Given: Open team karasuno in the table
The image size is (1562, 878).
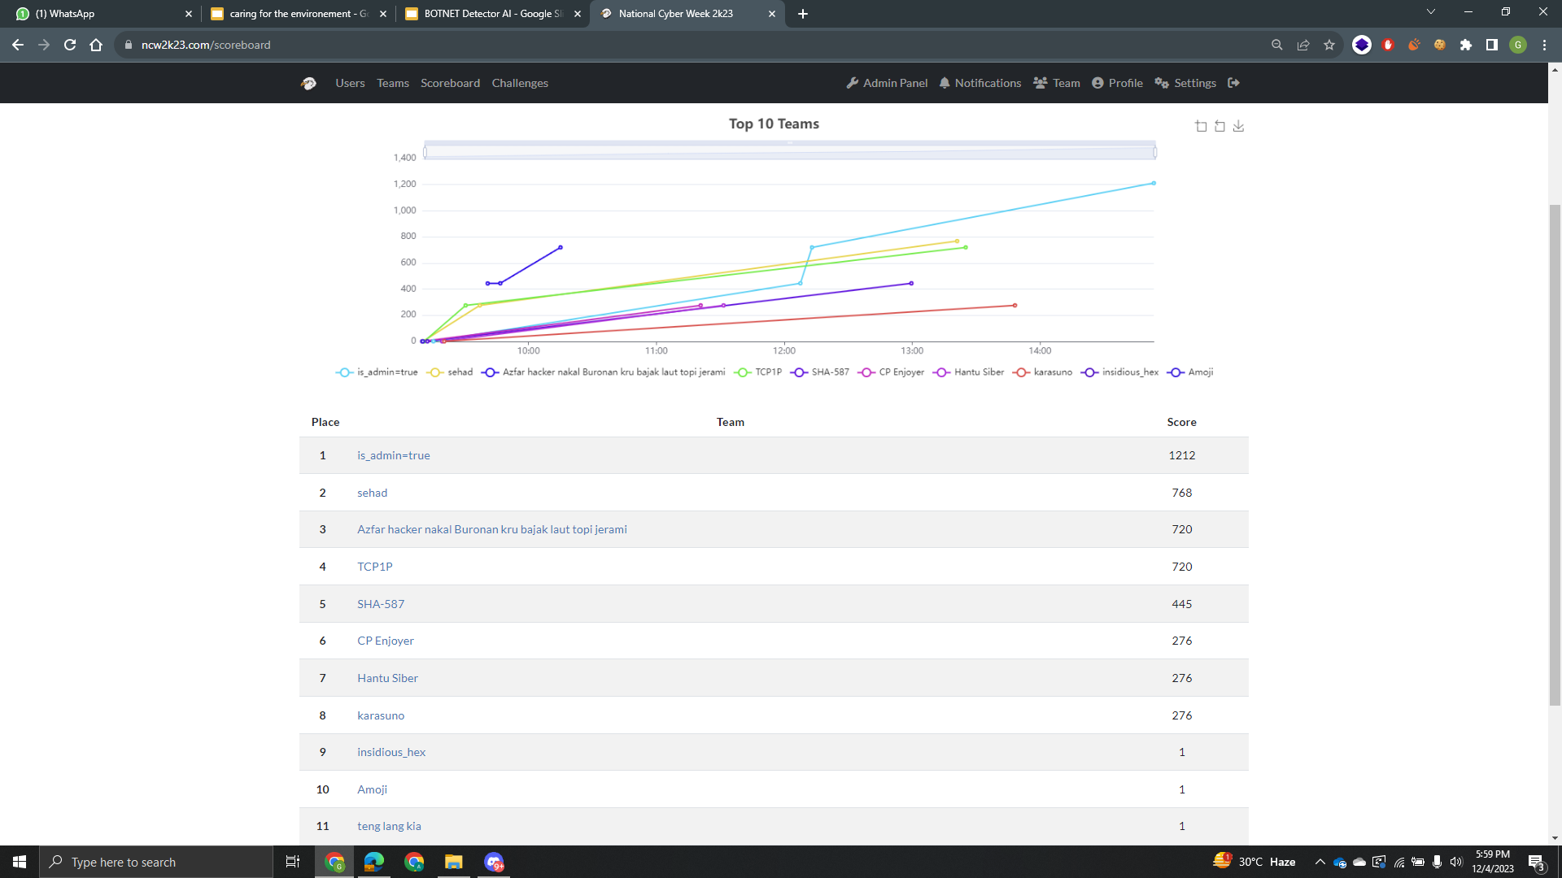Looking at the screenshot, I should [x=381, y=715].
